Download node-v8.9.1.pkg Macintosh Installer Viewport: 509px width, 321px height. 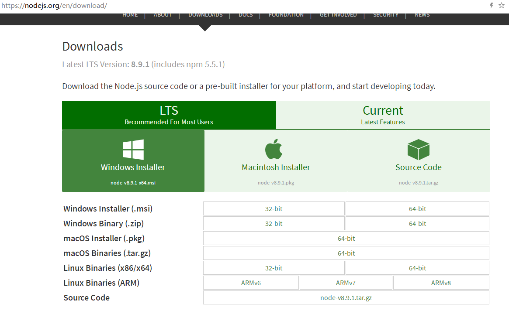[x=276, y=160]
